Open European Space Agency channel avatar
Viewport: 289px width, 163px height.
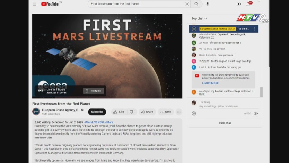[x=36, y=112]
